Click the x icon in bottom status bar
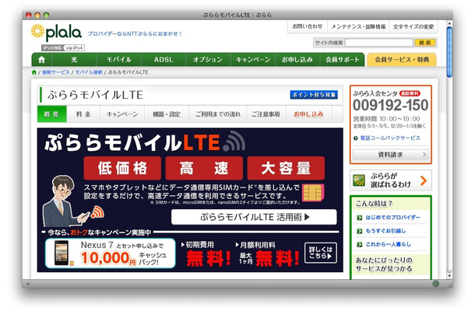 tap(28, 284)
